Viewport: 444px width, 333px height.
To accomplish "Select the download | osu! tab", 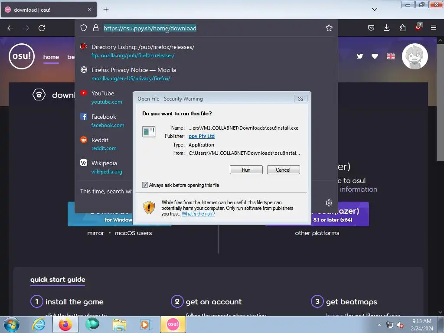I will [x=49, y=10].
